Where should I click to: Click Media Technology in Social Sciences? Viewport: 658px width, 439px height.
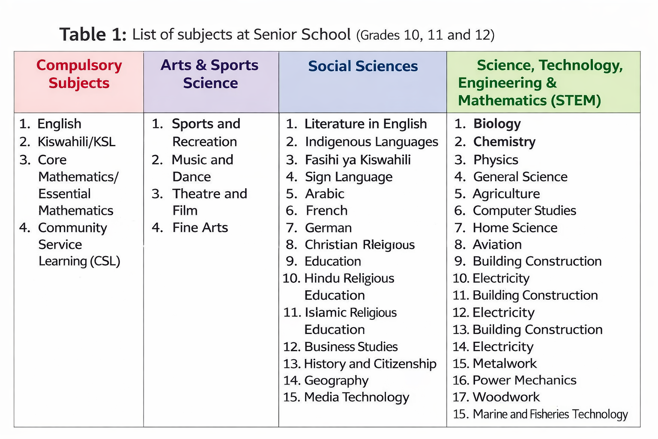pos(356,397)
